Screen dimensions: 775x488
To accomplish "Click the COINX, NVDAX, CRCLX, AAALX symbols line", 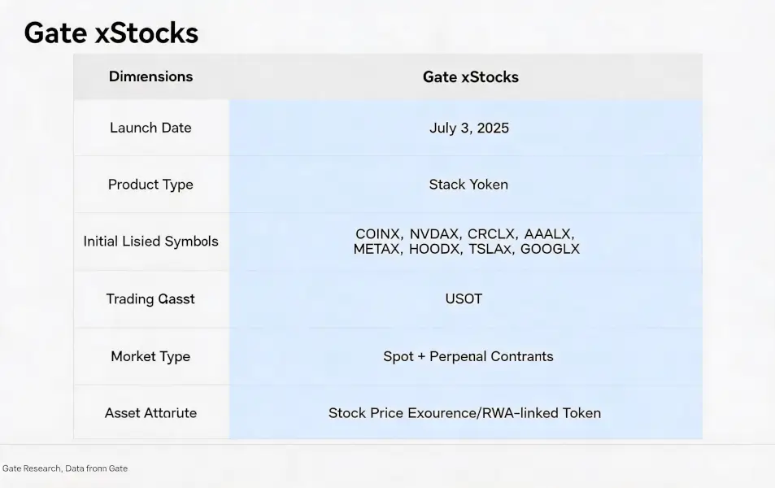I will point(465,234).
